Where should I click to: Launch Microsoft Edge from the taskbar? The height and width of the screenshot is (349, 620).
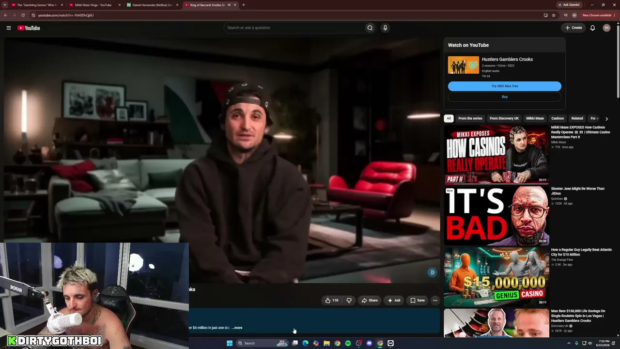(x=305, y=343)
